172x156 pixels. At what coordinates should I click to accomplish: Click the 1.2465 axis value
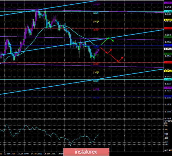click(168, 112)
